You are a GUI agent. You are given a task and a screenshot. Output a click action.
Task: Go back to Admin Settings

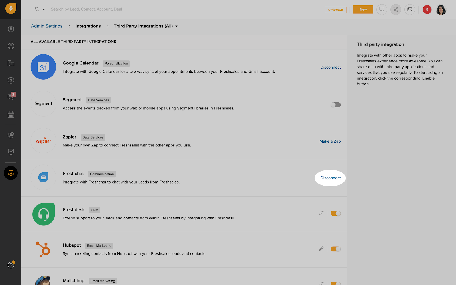coord(47,26)
